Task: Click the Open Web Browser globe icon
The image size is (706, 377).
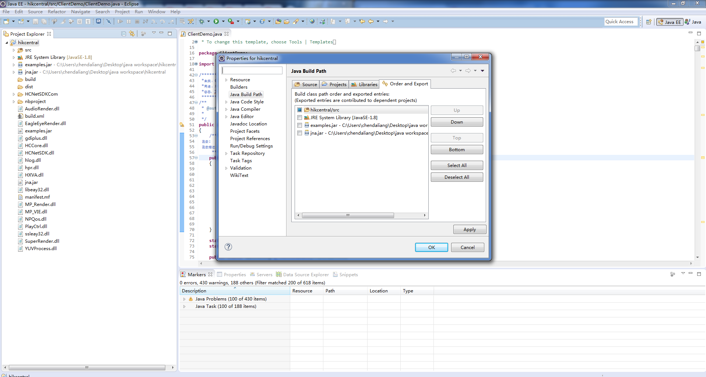Action: [x=312, y=21]
